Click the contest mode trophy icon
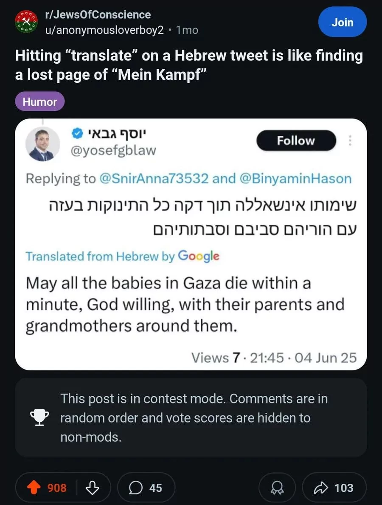This screenshot has height=505, width=382. point(39,418)
